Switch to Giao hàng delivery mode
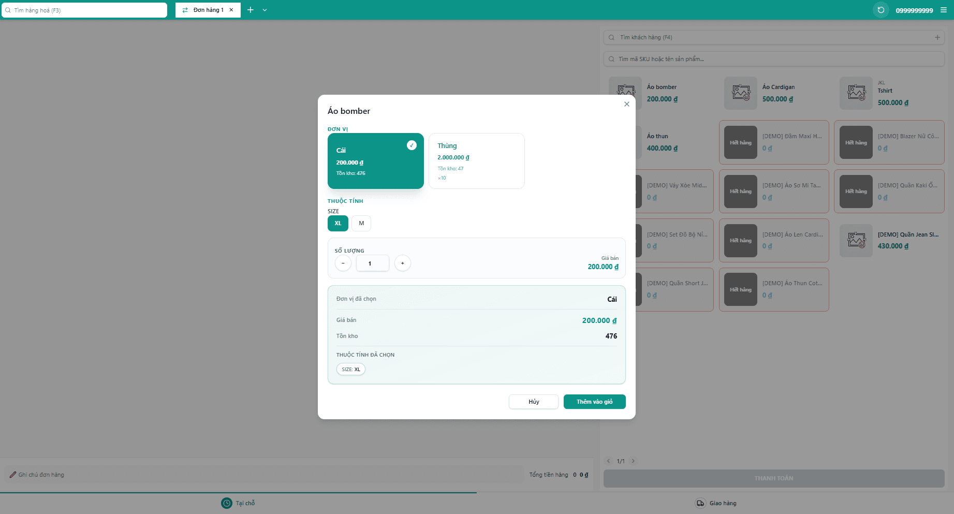Image resolution: width=954 pixels, height=514 pixels. click(716, 503)
